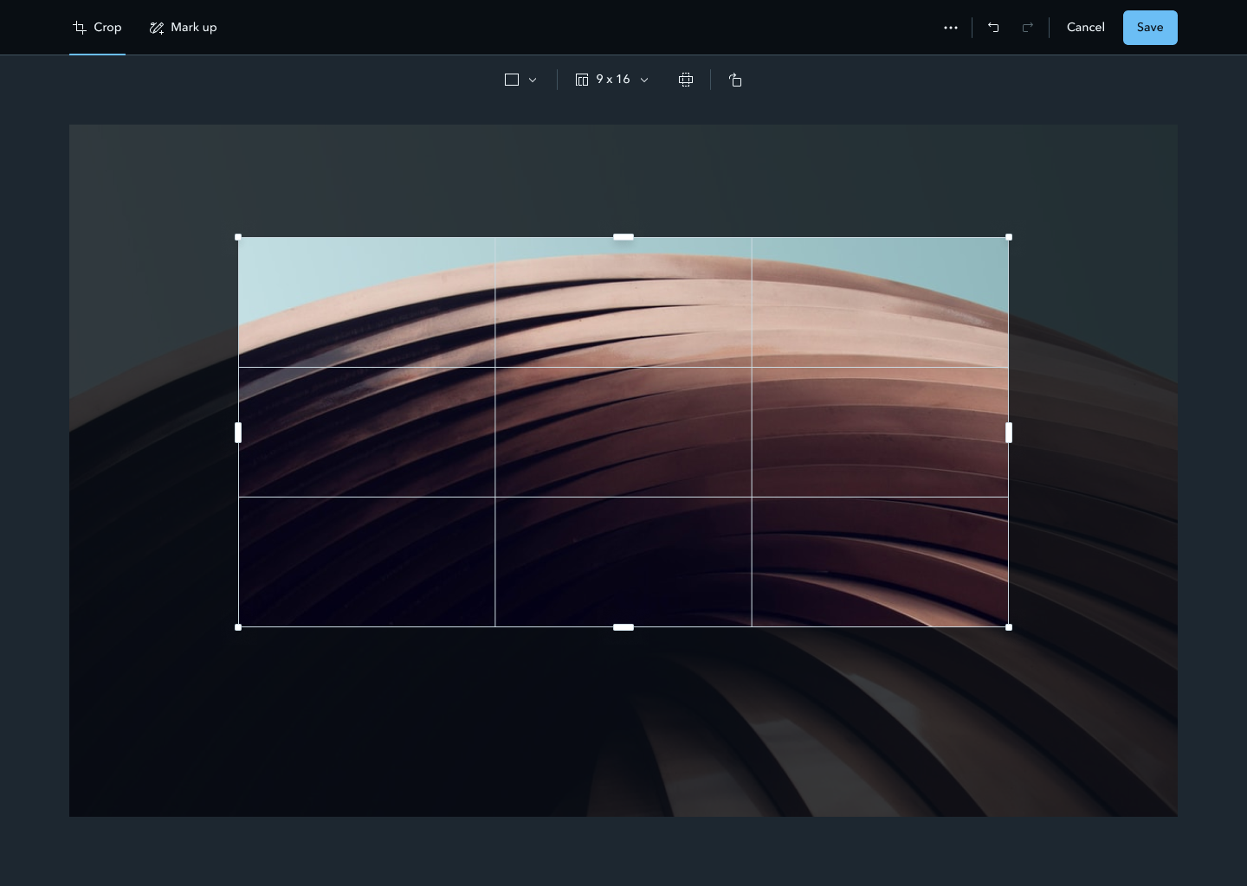Switch to the Crop tab
The image size is (1247, 886).
(x=97, y=27)
